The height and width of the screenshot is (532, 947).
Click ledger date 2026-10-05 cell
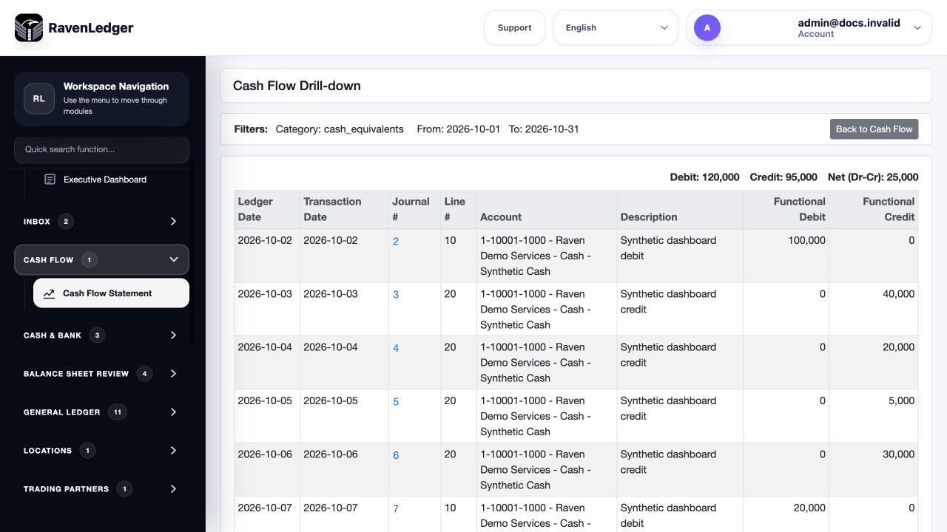pyautogui.click(x=267, y=416)
